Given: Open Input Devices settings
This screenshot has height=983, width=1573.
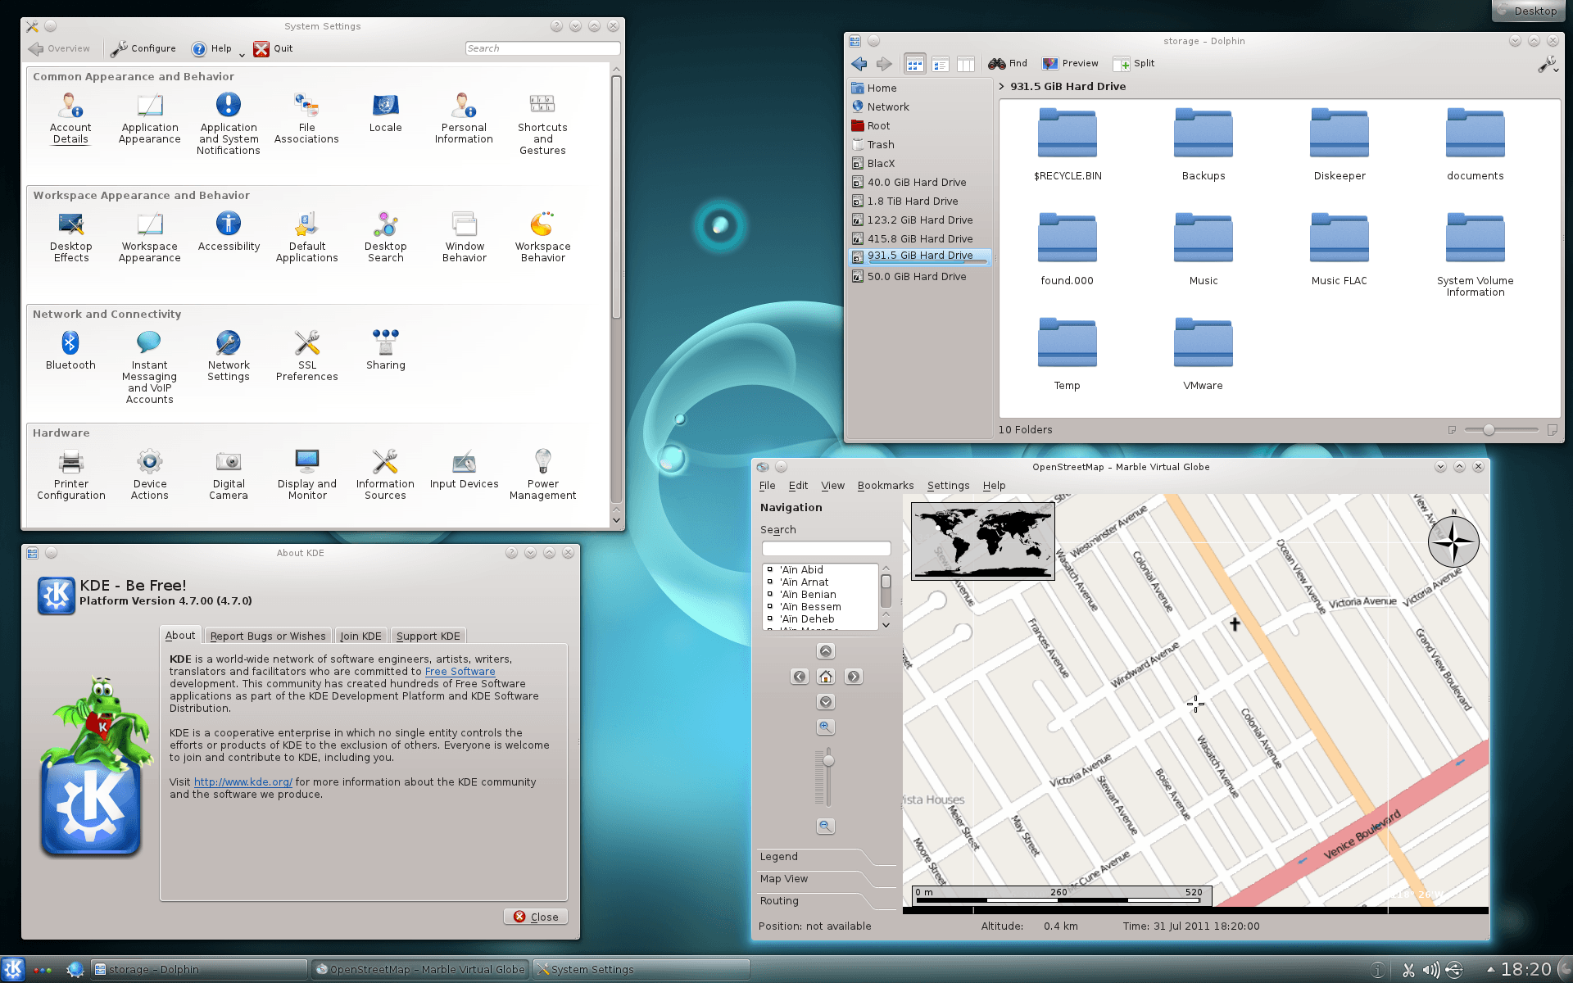Looking at the screenshot, I should coord(465,469).
